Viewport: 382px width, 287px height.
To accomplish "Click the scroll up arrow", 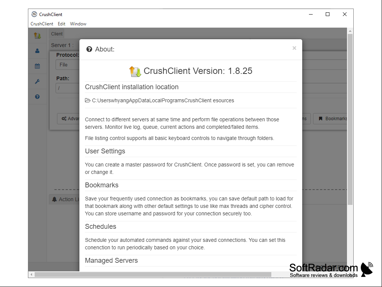I will 350,31.
